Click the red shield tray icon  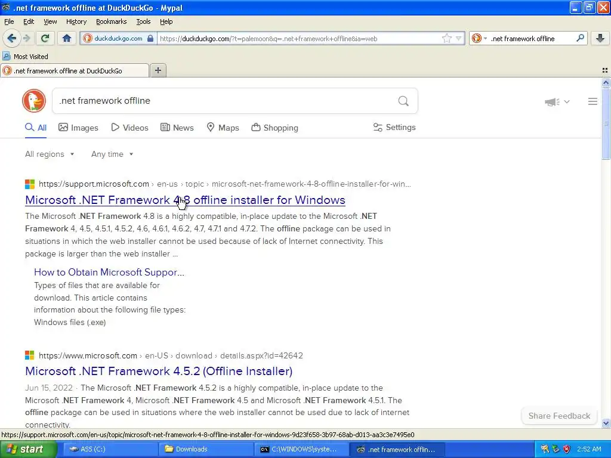pos(567,449)
